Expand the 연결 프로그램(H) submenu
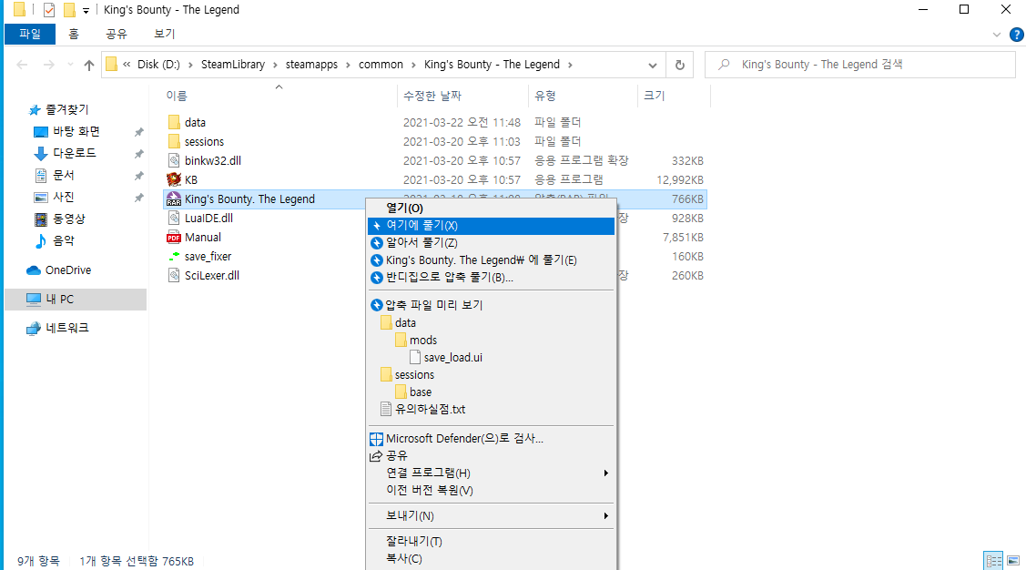Viewport: 1026px width, 570px height. point(606,473)
